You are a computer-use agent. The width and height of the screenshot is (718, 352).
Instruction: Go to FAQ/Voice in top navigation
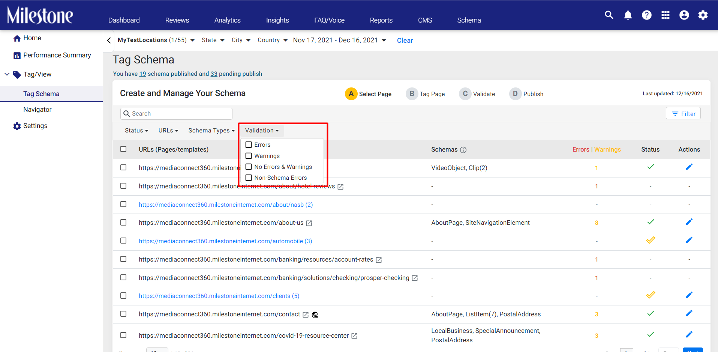(330, 20)
